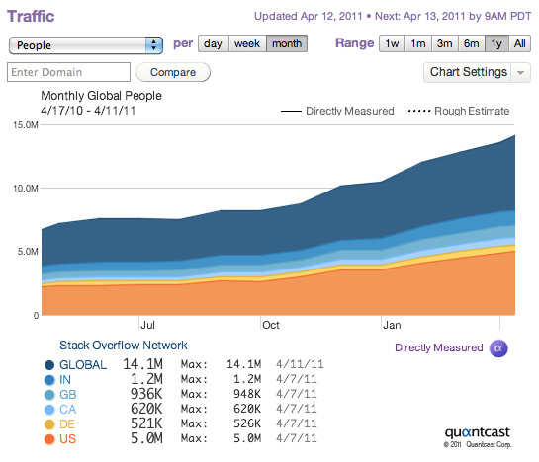Click the Compare button
The width and height of the screenshot is (539, 462).
pyautogui.click(x=173, y=72)
